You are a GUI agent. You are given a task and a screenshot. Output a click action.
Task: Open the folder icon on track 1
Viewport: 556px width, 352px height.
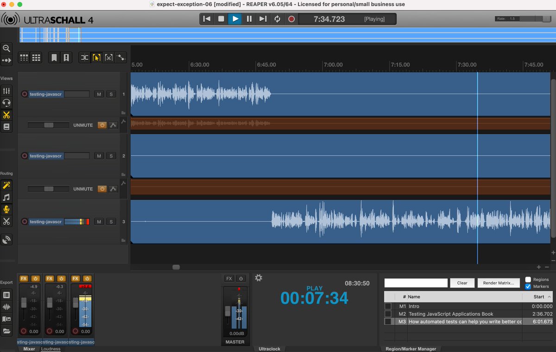point(123,112)
